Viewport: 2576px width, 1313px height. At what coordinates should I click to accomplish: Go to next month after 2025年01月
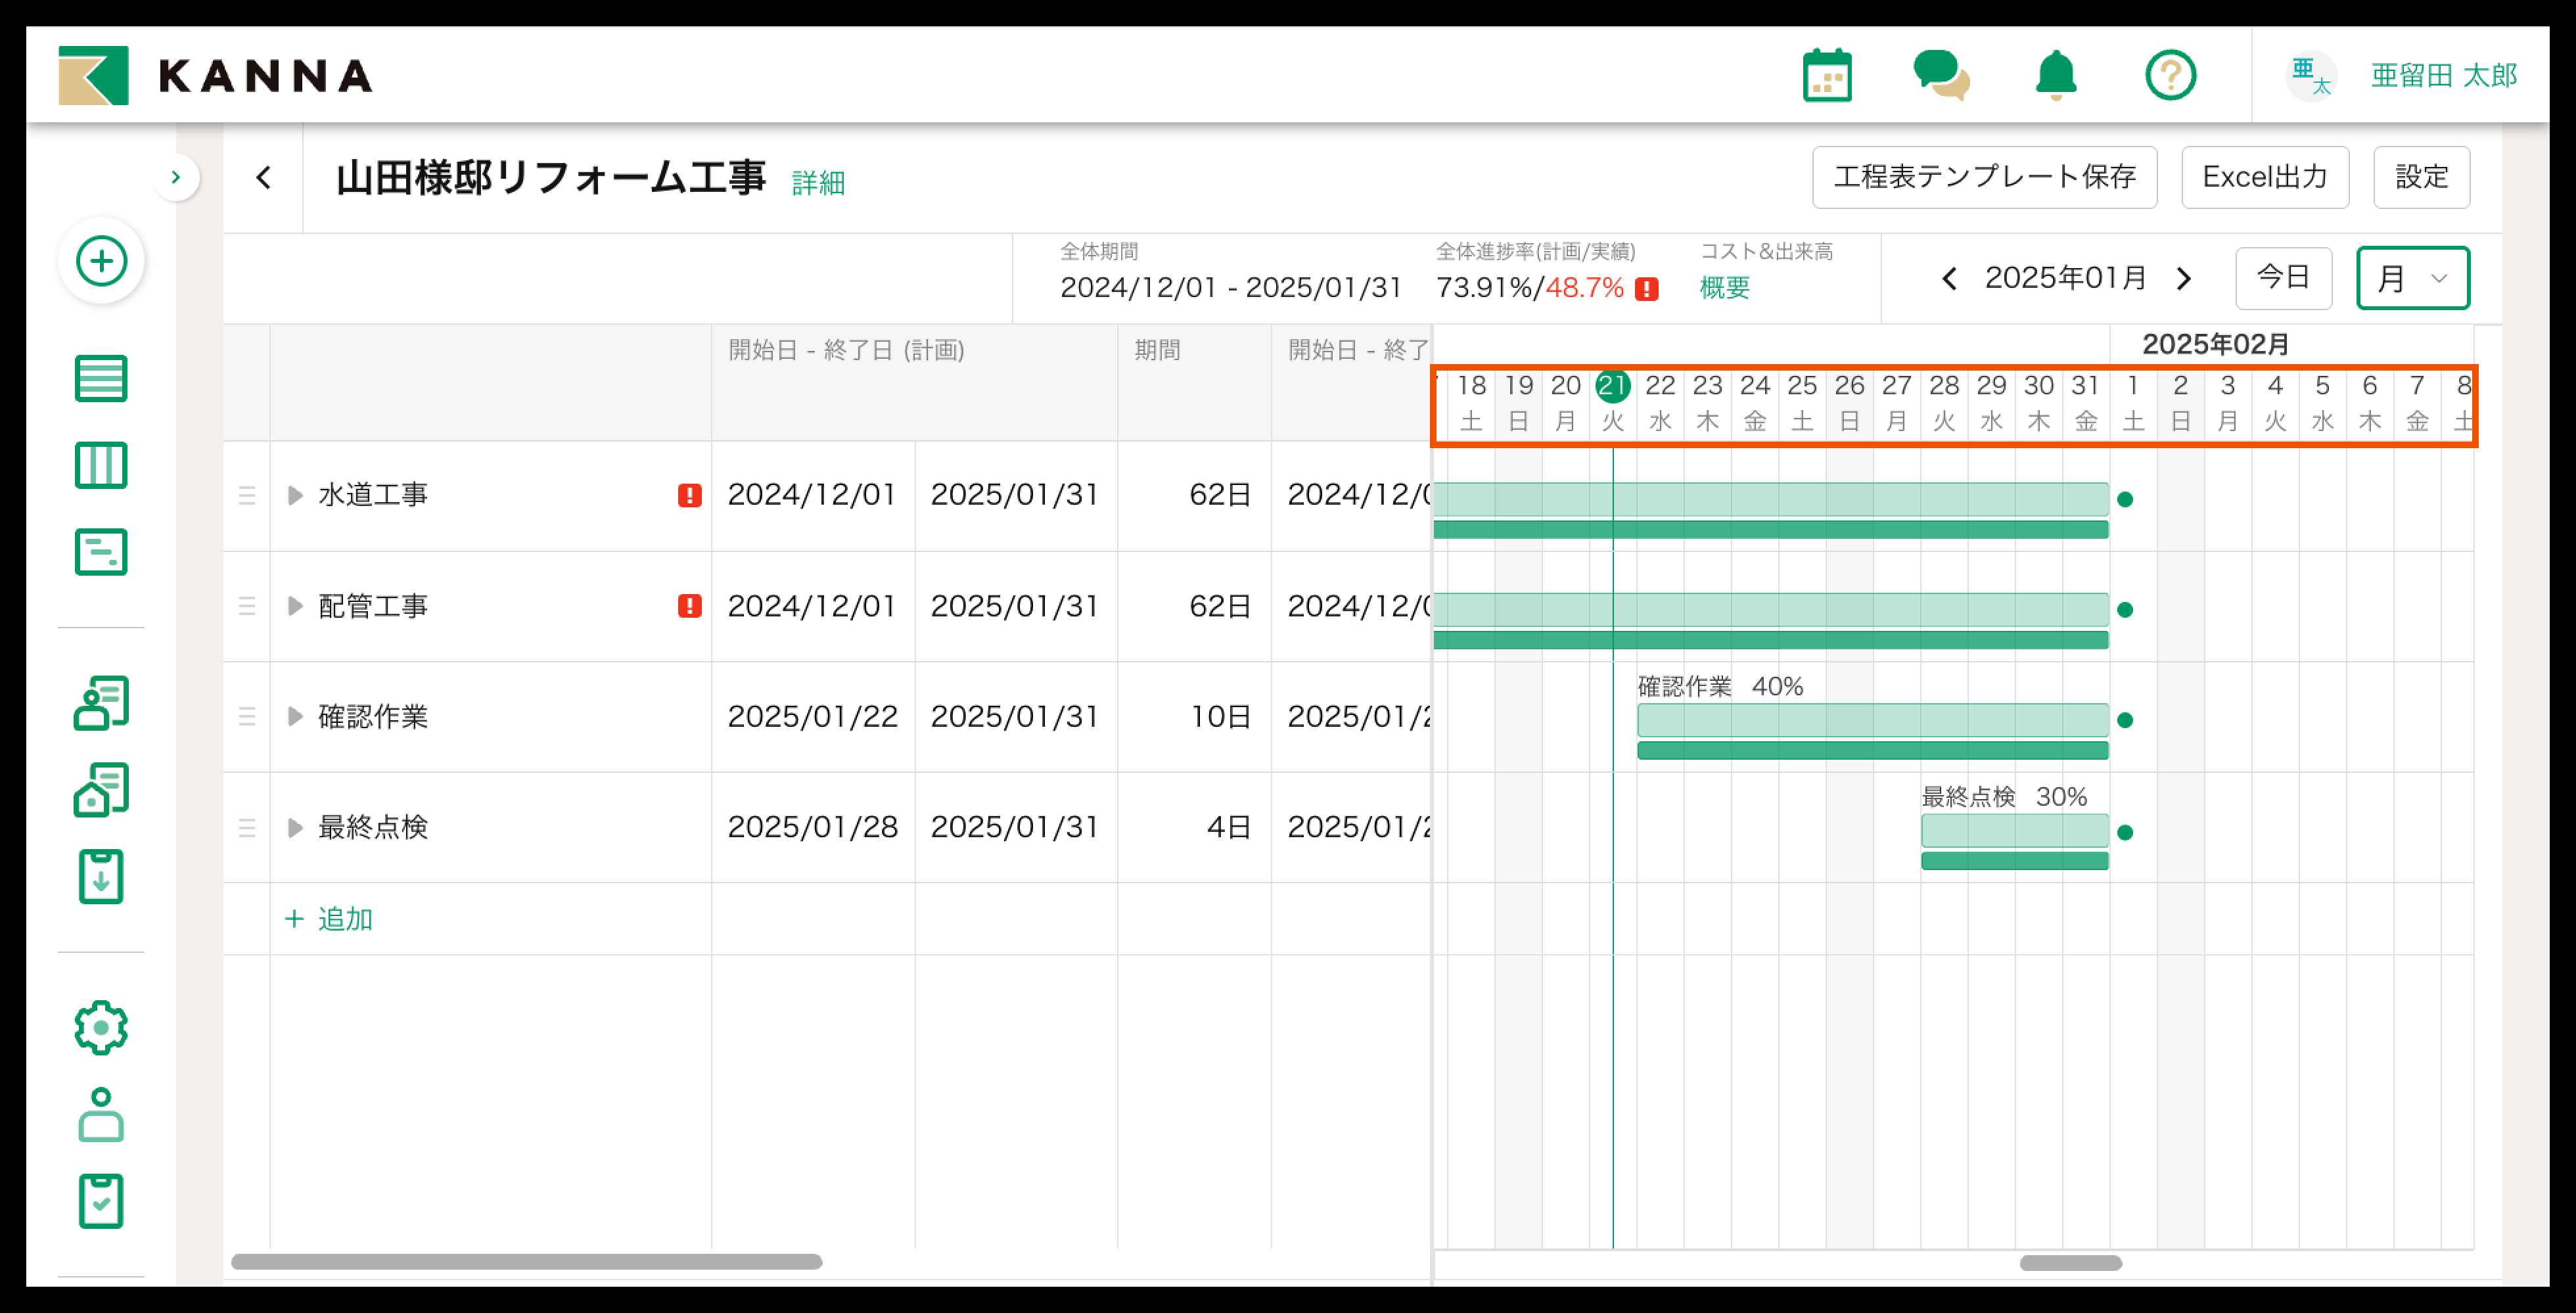2184,278
